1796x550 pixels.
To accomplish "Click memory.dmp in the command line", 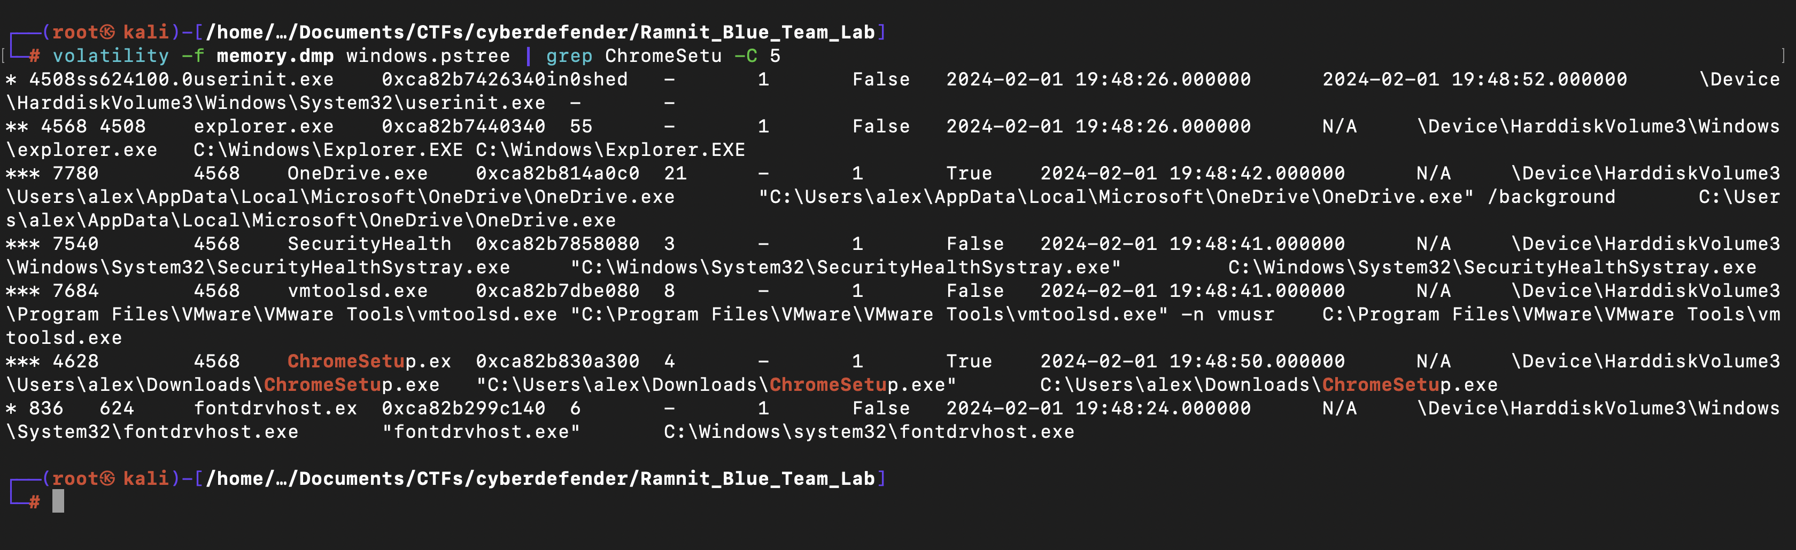I will (x=275, y=56).
